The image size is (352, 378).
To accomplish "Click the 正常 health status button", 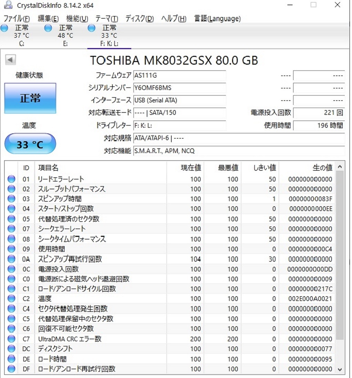I will coord(30,98).
